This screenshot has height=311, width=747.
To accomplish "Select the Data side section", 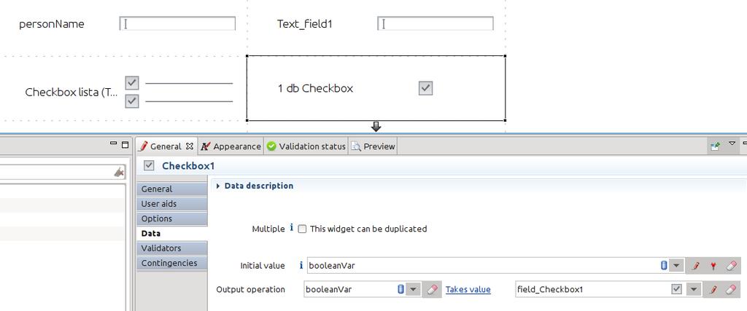I will click(x=172, y=234).
